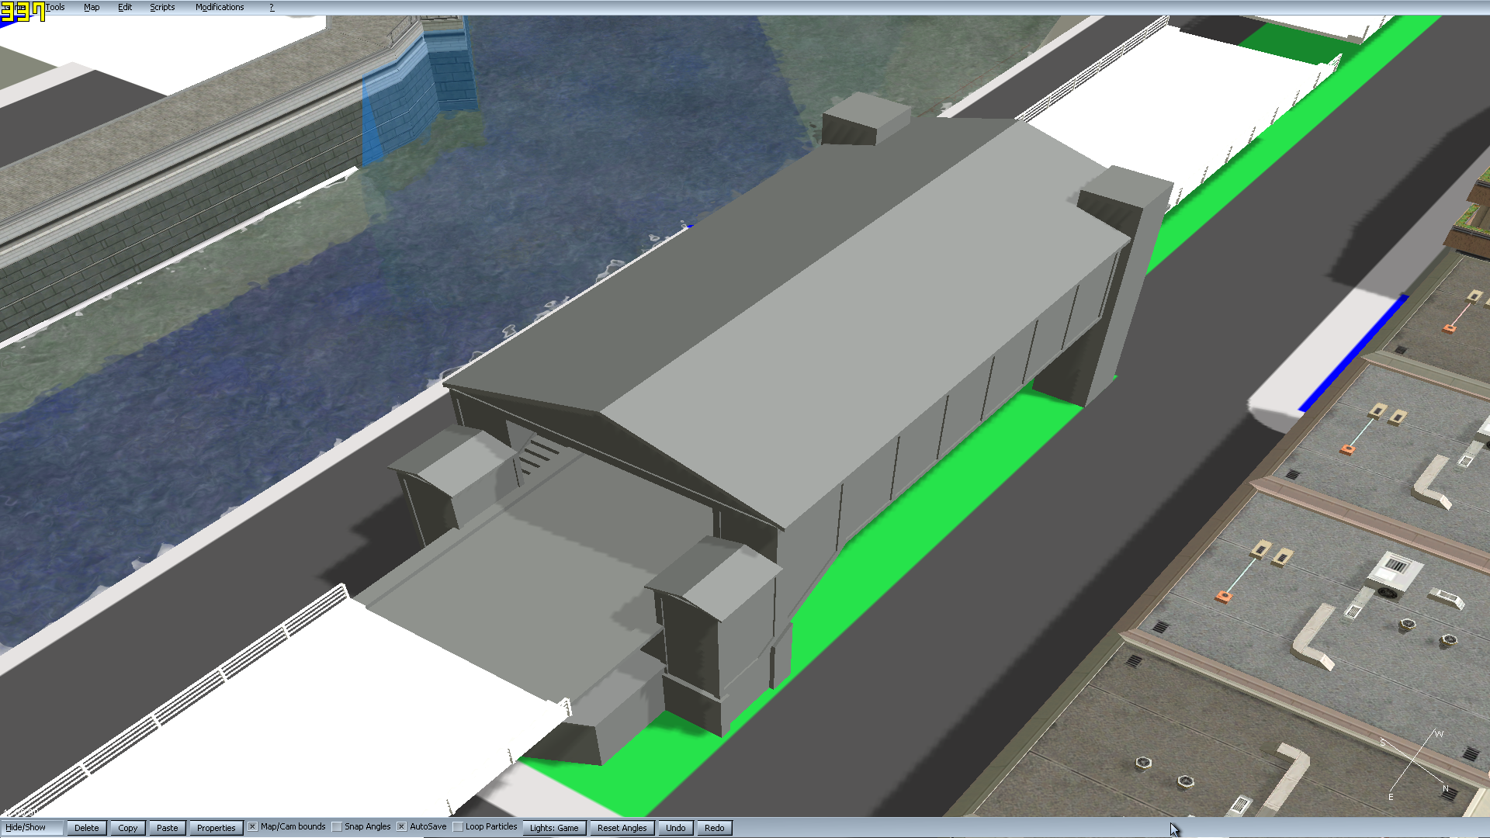Enable the Snap Angles checkbox
This screenshot has width=1490, height=838.
[337, 827]
